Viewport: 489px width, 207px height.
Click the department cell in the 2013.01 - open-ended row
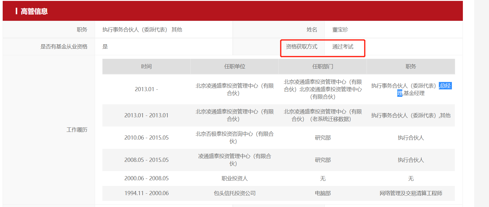323,89
